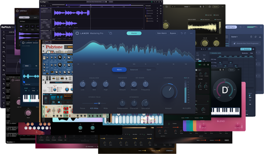Switch to the Synth tab in LANDR Neon
Image resolution: width=264 pixels, height=154 pixels.
35,17
